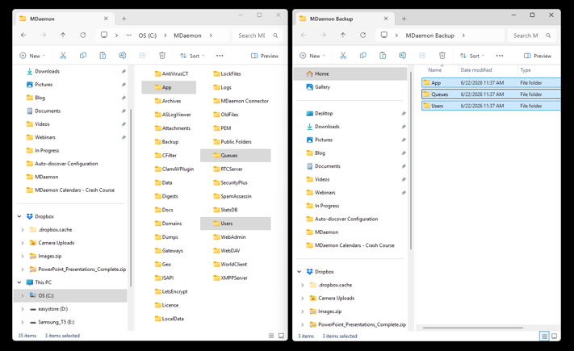
Task: Sort by Date modified column header
Action: tap(476, 70)
